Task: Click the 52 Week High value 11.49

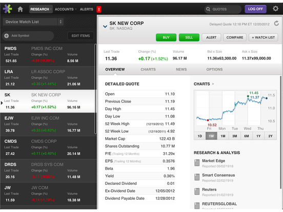Action: [x=170, y=124]
